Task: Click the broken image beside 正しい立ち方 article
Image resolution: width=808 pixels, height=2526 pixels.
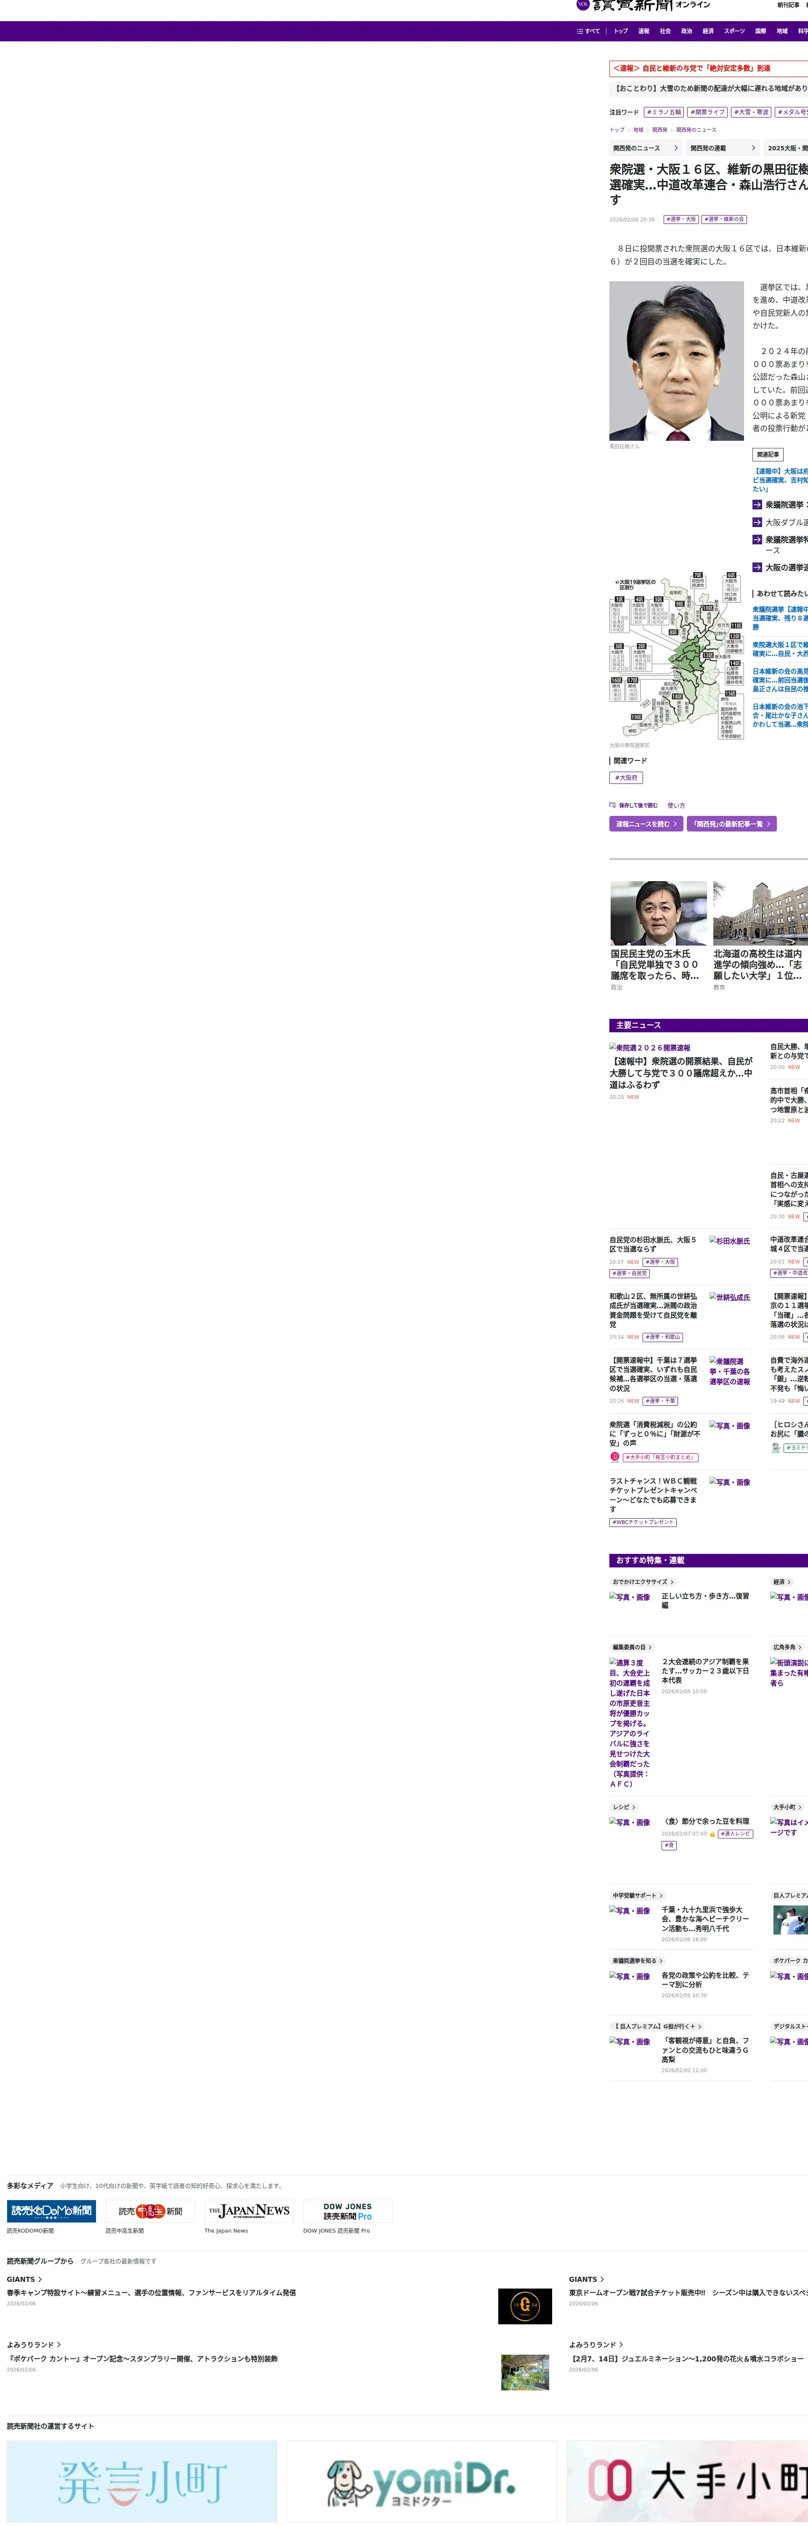Action: coord(630,1597)
